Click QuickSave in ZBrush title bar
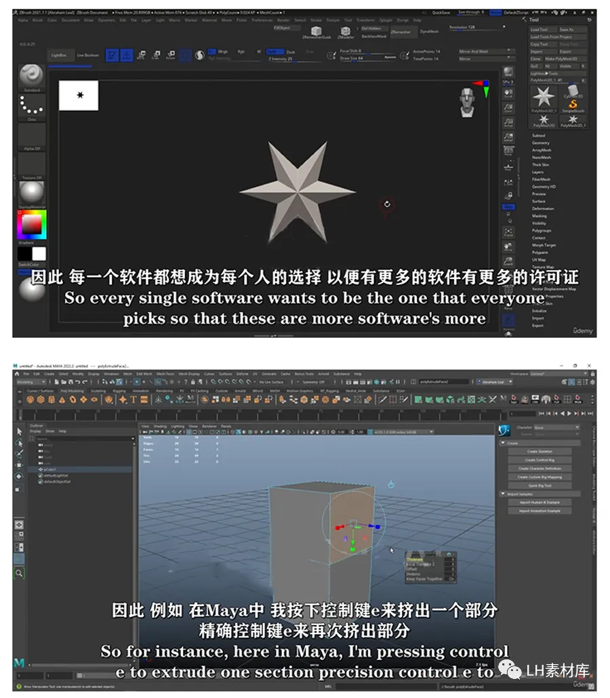Image resolution: width=610 pixels, height=698 pixels. [441, 12]
